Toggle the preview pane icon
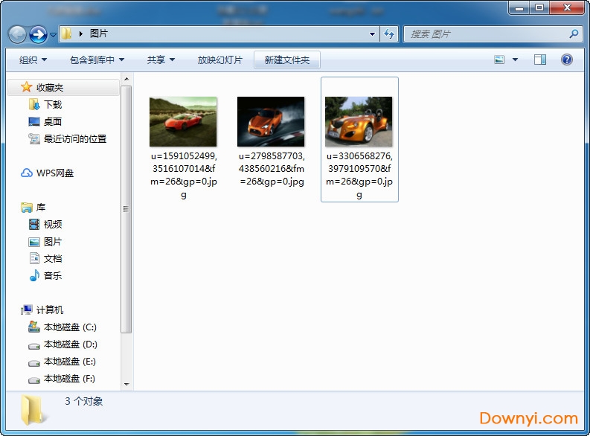Screen dimensions: 590x436 pyautogui.click(x=540, y=60)
